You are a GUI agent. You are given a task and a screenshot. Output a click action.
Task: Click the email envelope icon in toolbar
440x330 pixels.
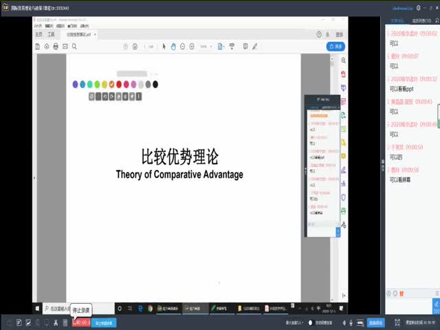(x=65, y=47)
